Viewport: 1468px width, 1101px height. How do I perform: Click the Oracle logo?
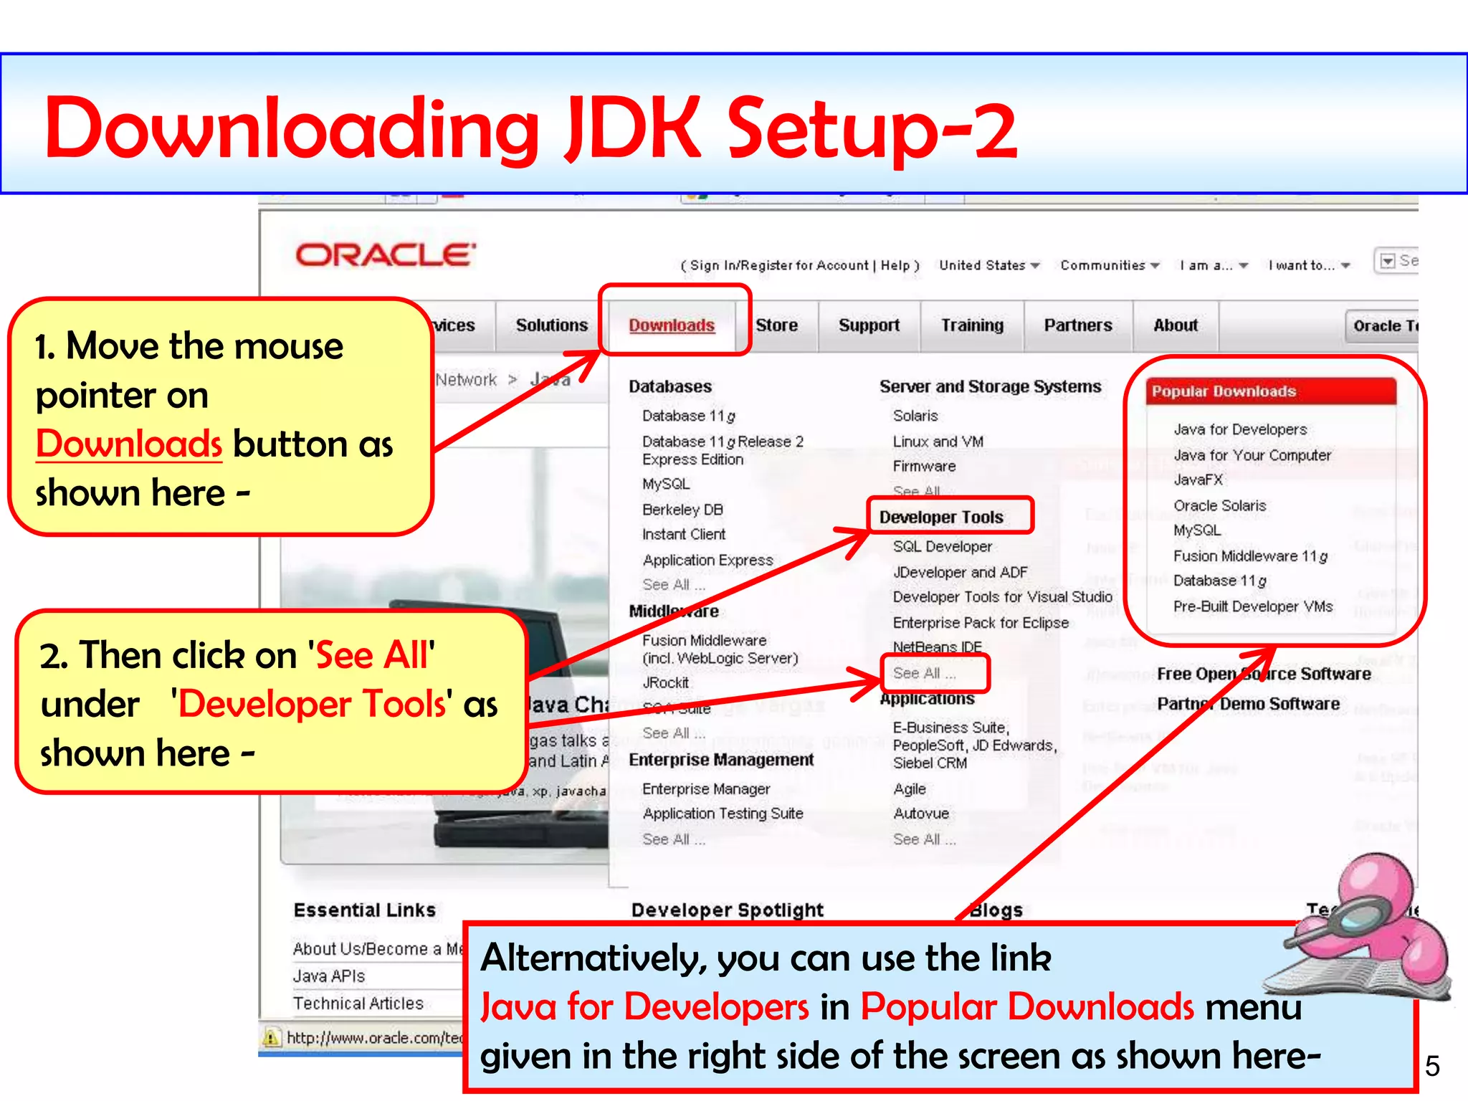click(x=385, y=254)
